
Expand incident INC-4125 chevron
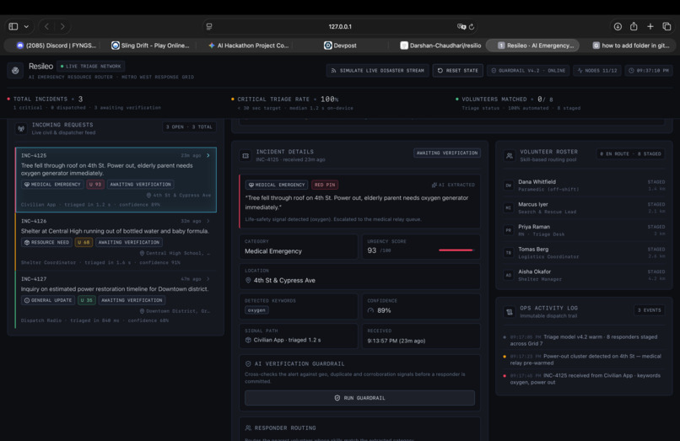(x=208, y=155)
